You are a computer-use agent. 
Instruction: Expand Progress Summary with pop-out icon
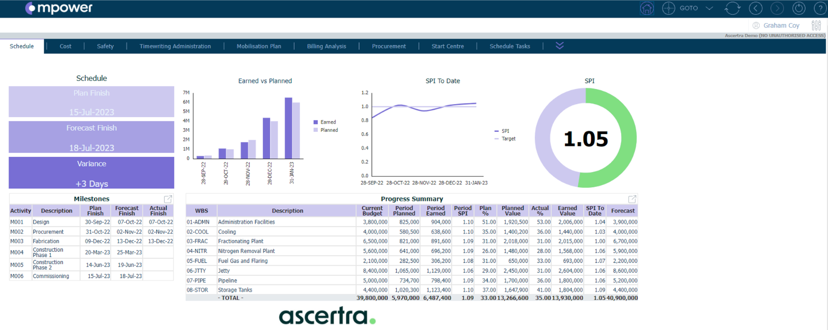(x=632, y=199)
